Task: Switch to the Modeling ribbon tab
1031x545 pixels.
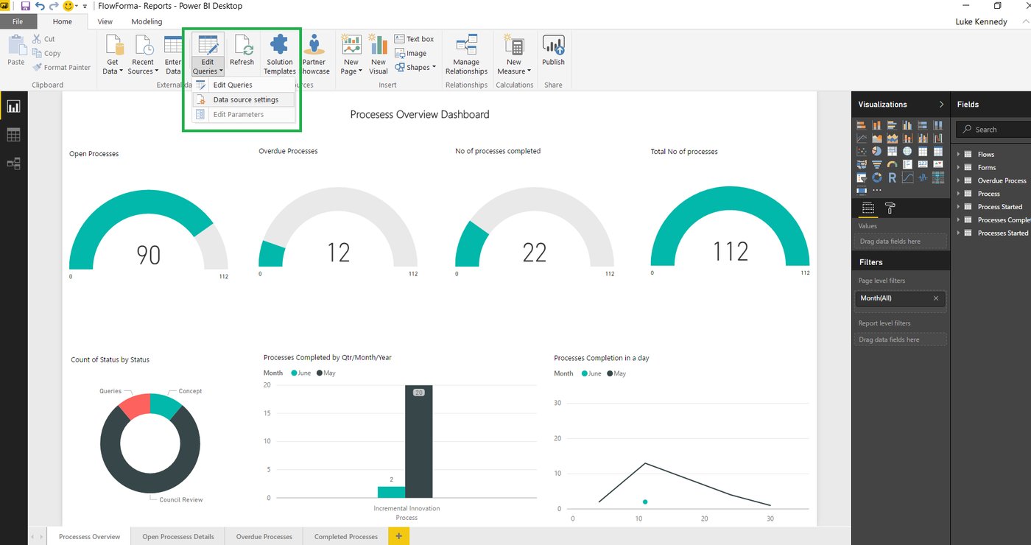Action: [146, 21]
